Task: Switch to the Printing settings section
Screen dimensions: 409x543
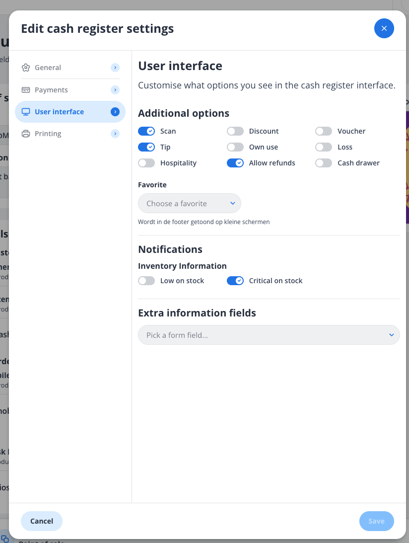Action: pyautogui.click(x=48, y=134)
